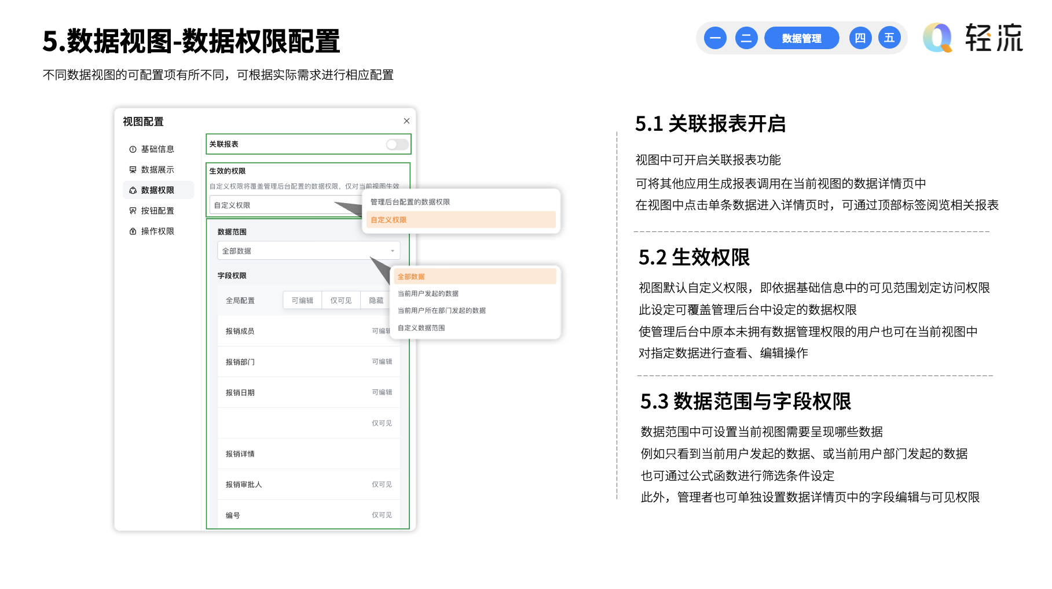
Task: Select the 数据权限 section
Action: click(157, 190)
